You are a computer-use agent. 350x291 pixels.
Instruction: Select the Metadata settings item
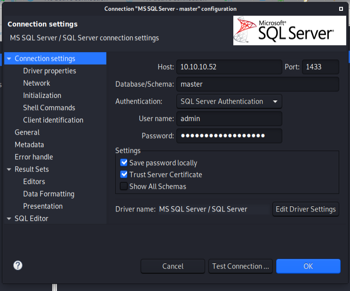pos(29,145)
